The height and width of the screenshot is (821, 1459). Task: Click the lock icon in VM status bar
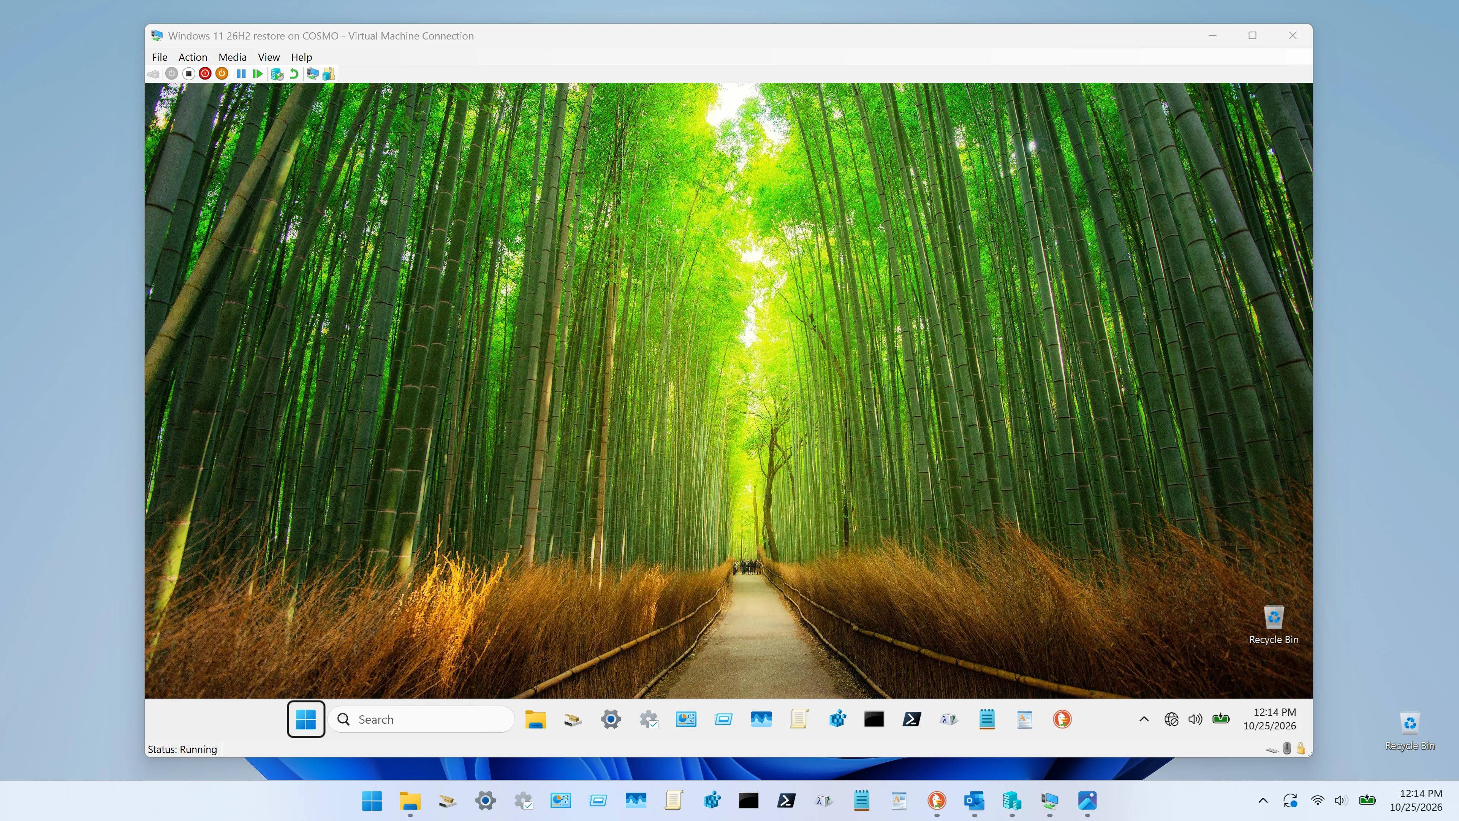[x=1301, y=748]
